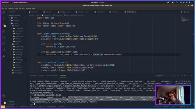195x109 pixels.
Task: Open the Manage gear icon
Action: 4,102
